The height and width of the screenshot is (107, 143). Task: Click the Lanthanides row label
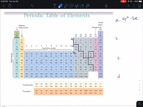point(28,85)
